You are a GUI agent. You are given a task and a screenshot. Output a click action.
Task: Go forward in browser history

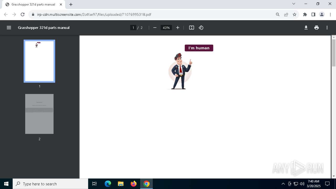(x=14, y=14)
